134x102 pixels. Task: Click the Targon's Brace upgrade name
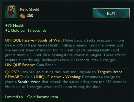(x=110, y=72)
